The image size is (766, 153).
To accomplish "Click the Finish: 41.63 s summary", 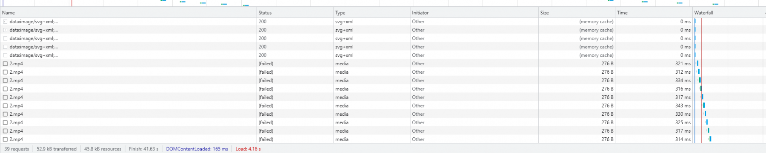I will click(x=143, y=149).
